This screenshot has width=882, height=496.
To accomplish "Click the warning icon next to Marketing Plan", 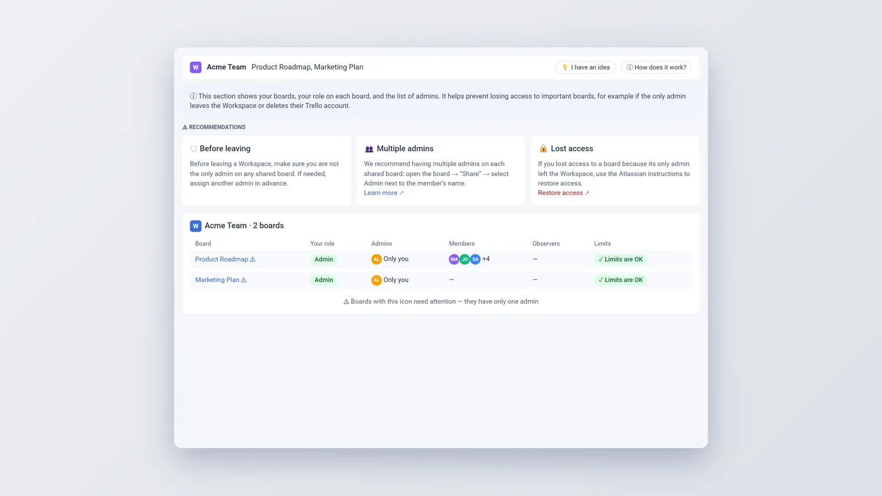I will coord(244,280).
